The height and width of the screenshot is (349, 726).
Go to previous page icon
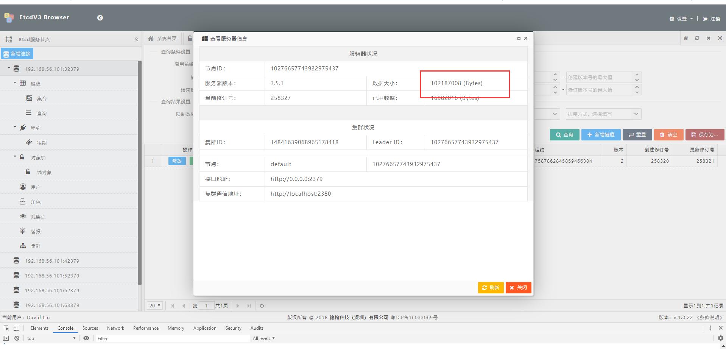click(x=184, y=305)
